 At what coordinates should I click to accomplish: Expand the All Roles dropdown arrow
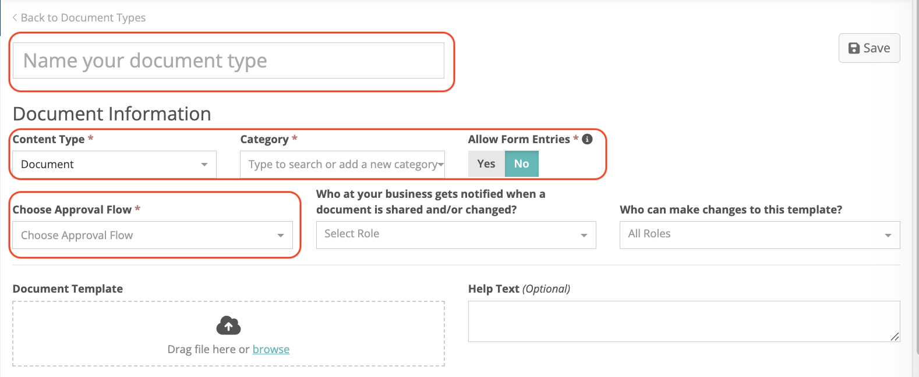[888, 236]
